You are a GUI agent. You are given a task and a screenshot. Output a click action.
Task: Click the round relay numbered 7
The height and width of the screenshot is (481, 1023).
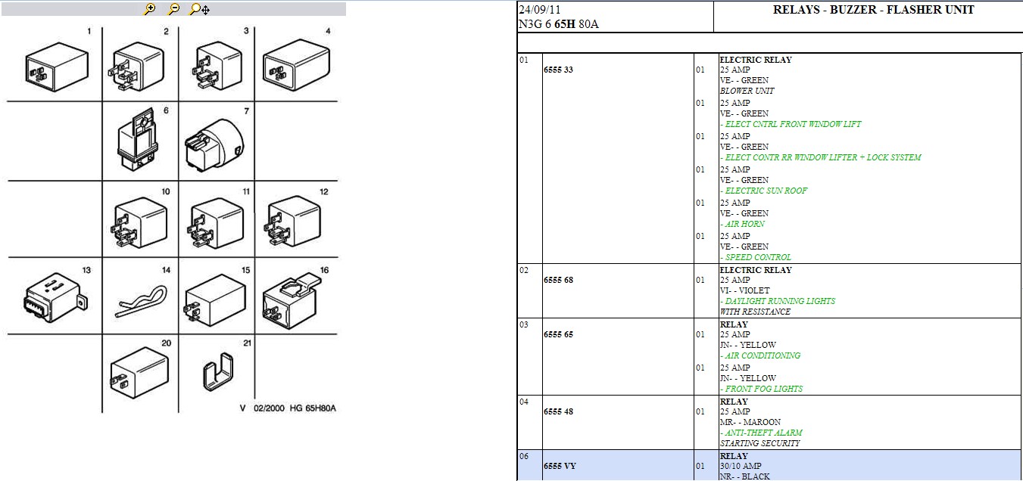click(x=214, y=145)
